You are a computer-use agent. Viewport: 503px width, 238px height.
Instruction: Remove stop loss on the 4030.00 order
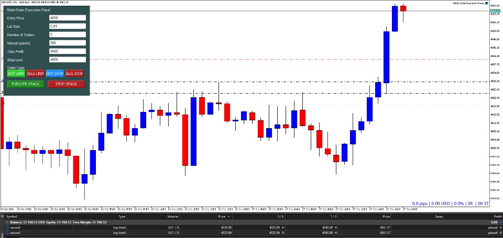[282, 228]
